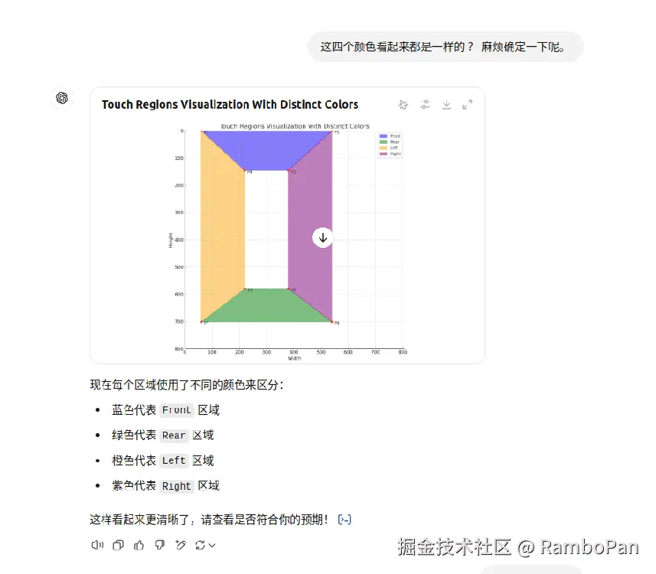The width and height of the screenshot is (656, 574).
Task: Click the scroll-to-bottom arrow on the chart
Action: (322, 237)
